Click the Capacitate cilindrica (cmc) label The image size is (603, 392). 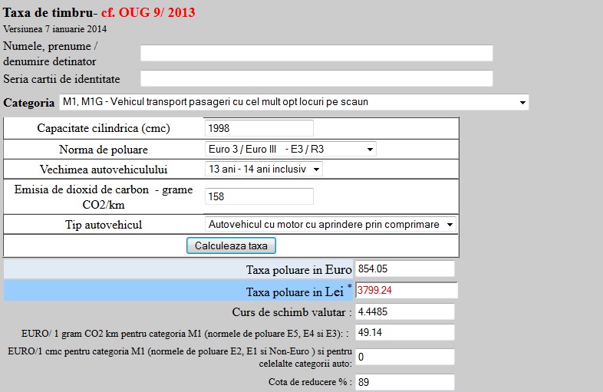click(104, 128)
